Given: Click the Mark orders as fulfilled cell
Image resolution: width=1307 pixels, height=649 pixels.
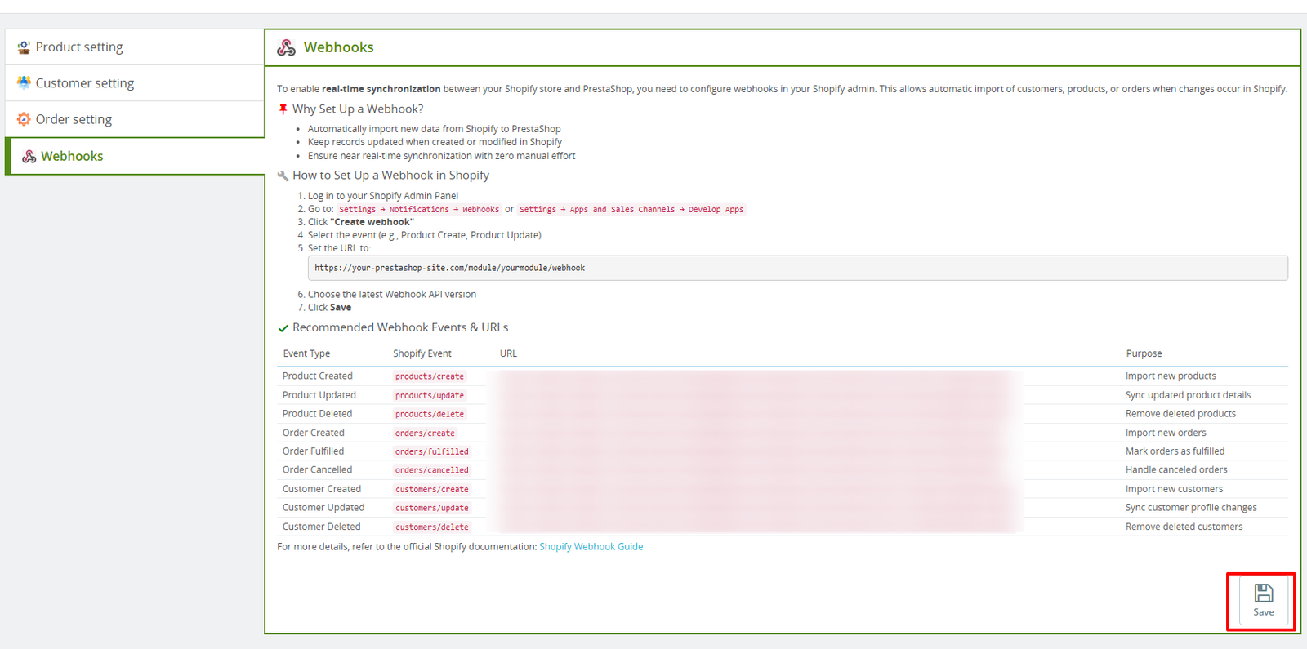Looking at the screenshot, I should (1175, 451).
